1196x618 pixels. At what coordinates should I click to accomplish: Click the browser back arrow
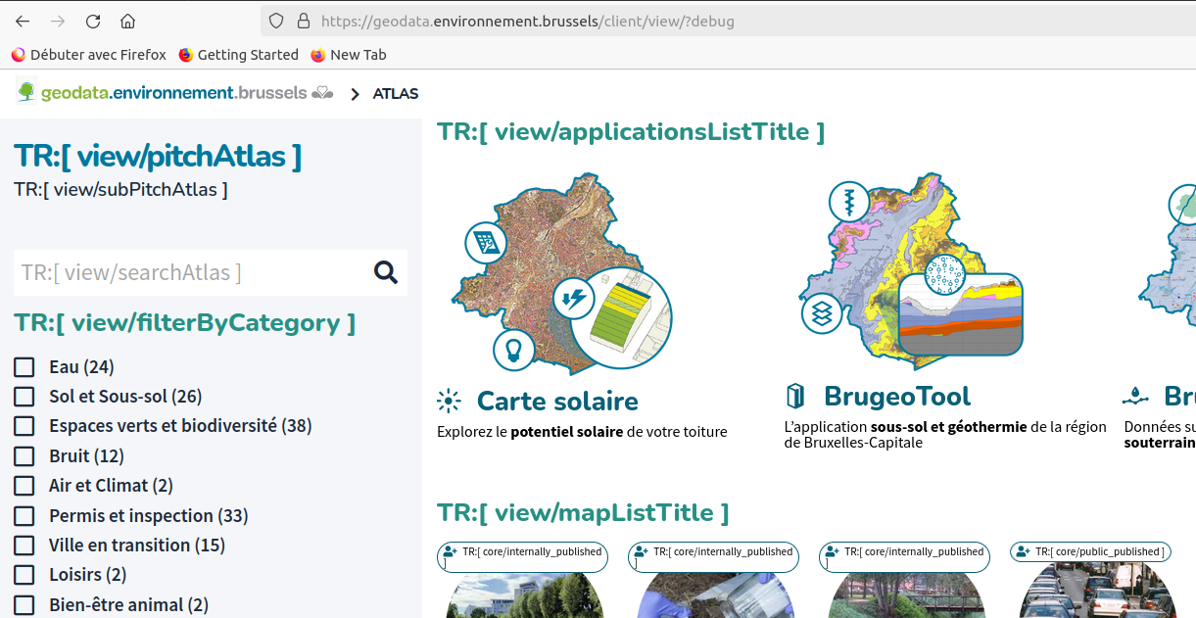coord(23,22)
